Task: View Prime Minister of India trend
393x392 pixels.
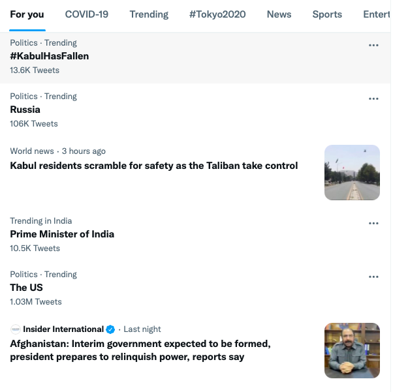Action: tap(62, 234)
